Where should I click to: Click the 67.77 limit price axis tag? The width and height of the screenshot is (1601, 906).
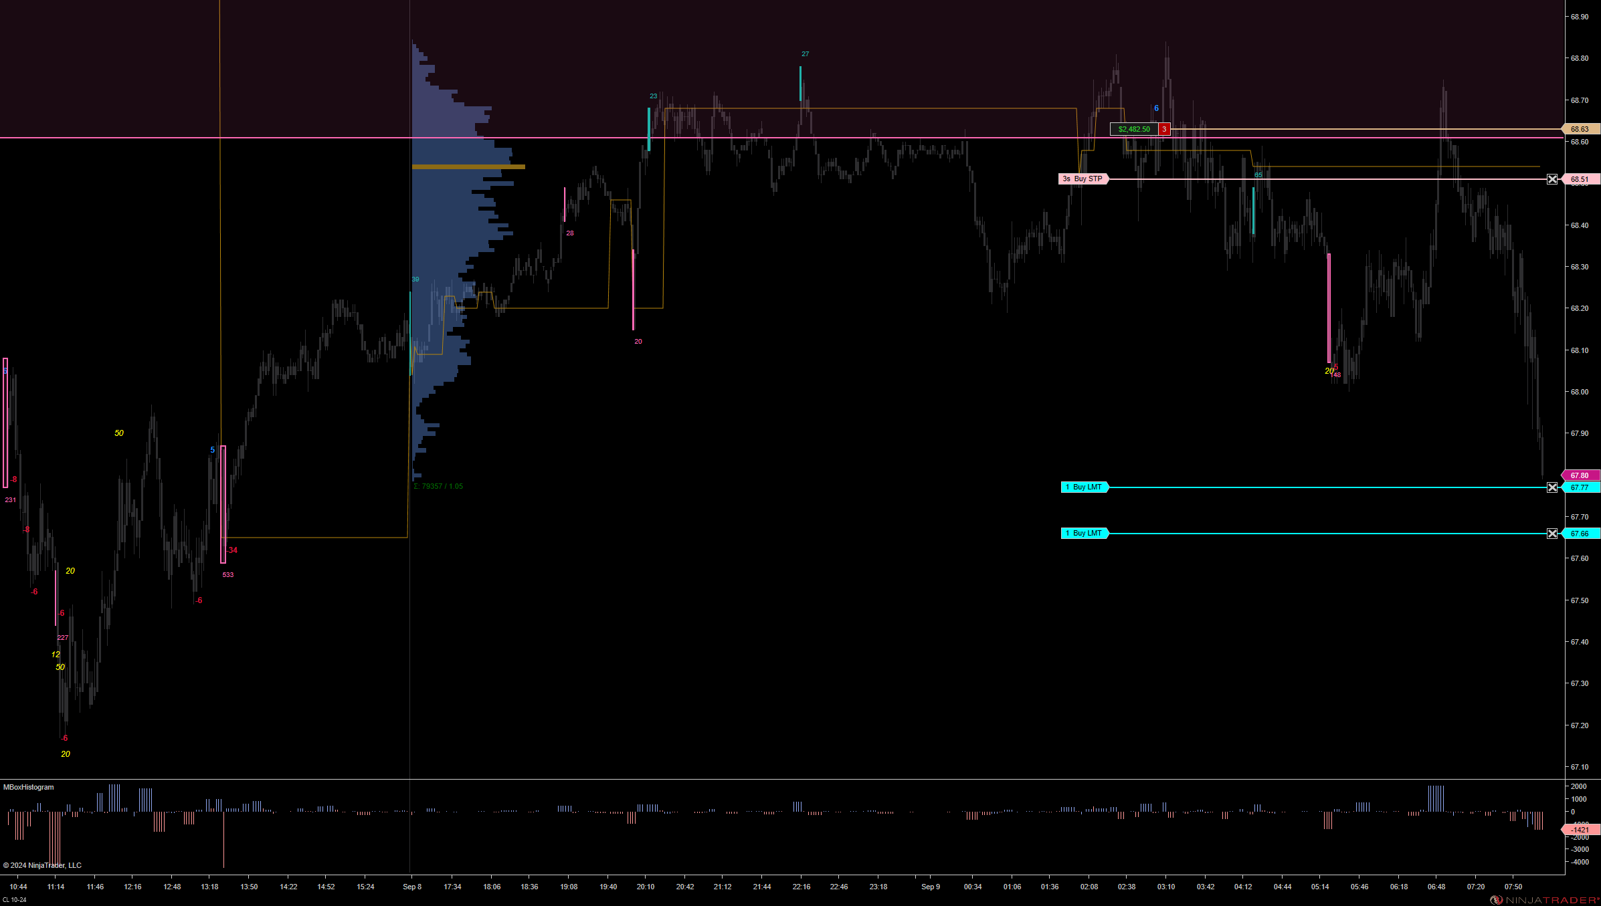pos(1580,487)
